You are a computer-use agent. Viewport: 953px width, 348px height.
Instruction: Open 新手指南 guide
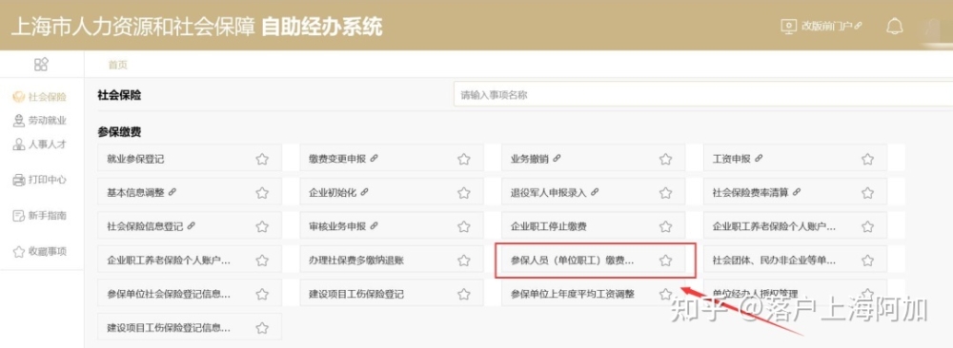click(x=39, y=215)
